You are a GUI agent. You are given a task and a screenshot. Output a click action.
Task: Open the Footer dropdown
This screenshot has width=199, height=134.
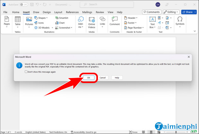[x=130, y=23]
